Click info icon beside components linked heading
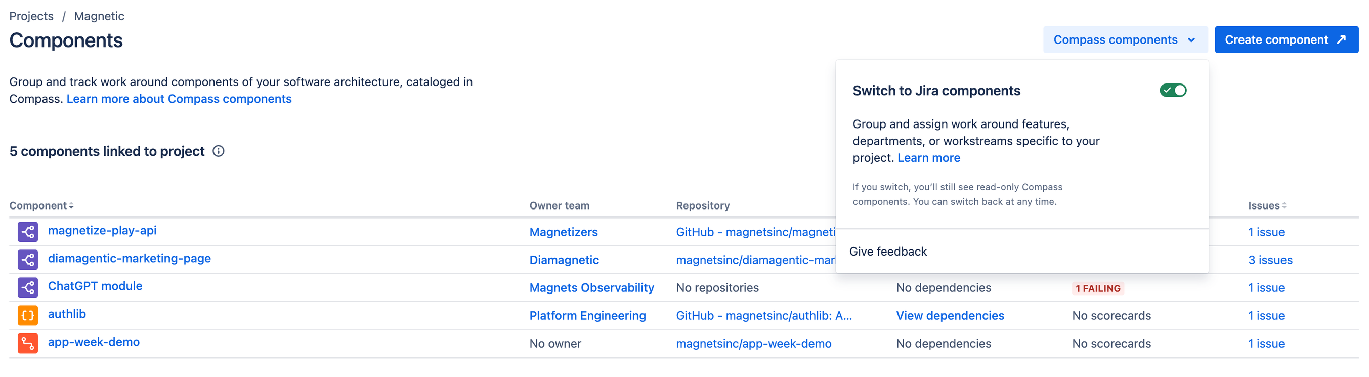The height and width of the screenshot is (377, 1369). tap(219, 151)
